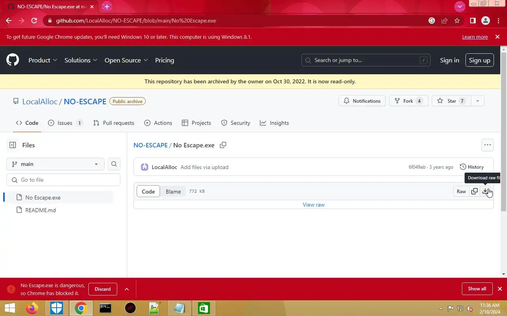Click the Sign up button
The image size is (507, 316).
[480, 60]
